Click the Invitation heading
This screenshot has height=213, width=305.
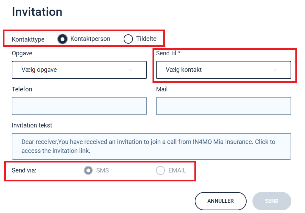[37, 12]
